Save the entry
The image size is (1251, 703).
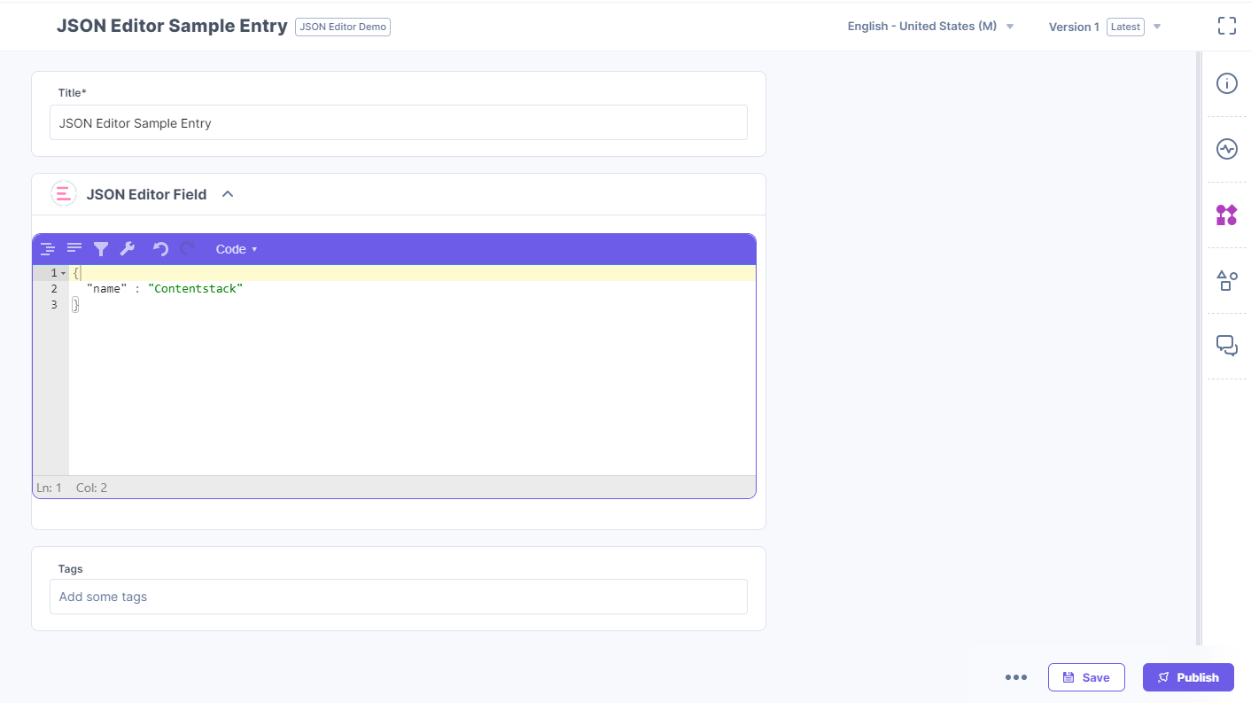(x=1086, y=677)
